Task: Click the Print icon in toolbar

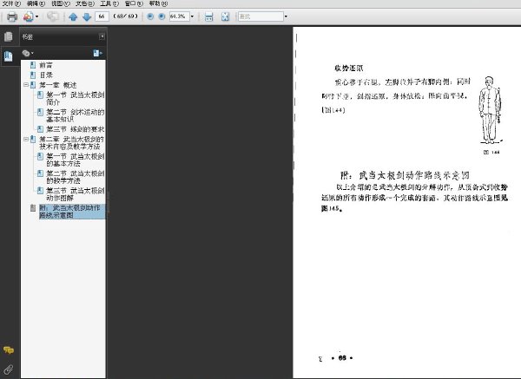Action: pyautogui.click(x=12, y=16)
